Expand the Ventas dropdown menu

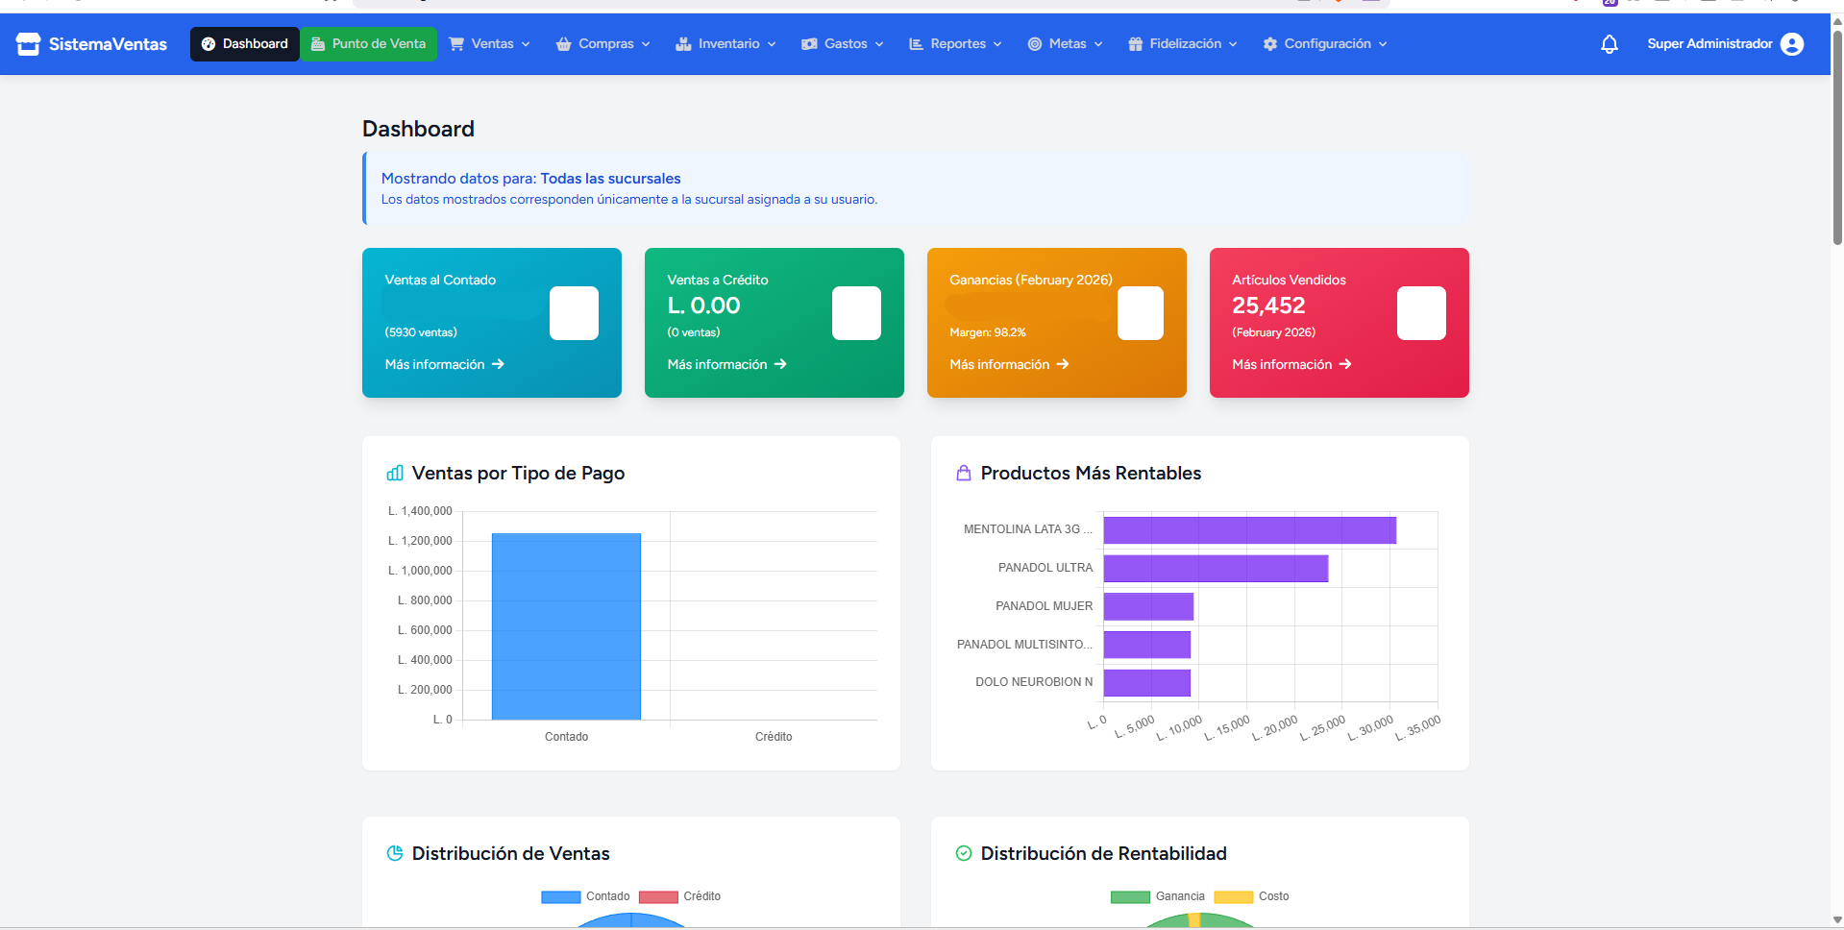(x=490, y=44)
